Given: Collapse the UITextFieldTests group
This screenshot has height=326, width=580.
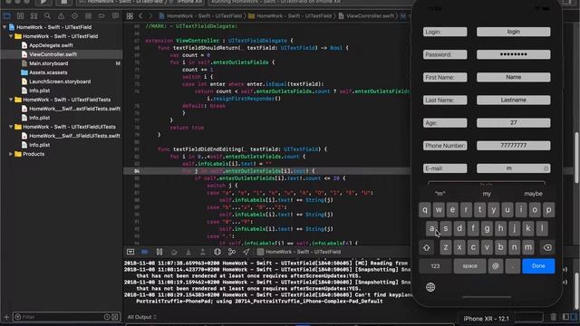Looking at the screenshot, I should 11,100.
